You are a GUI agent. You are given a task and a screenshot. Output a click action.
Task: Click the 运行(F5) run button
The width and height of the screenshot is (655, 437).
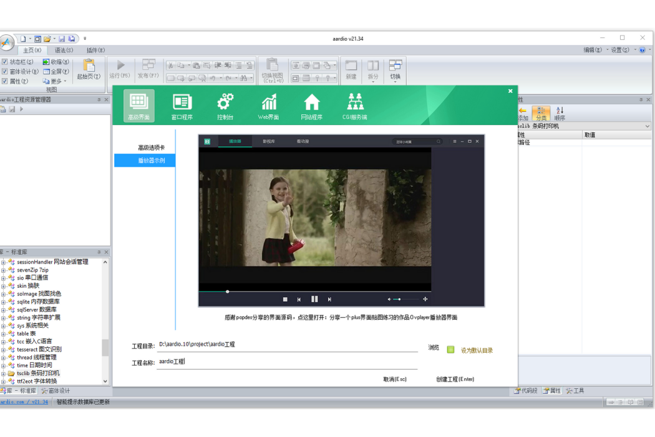120,69
